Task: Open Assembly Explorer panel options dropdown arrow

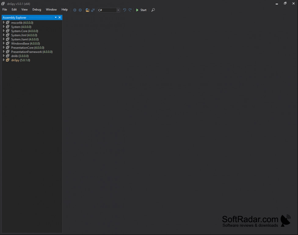Action: pyautogui.click(x=56, y=17)
